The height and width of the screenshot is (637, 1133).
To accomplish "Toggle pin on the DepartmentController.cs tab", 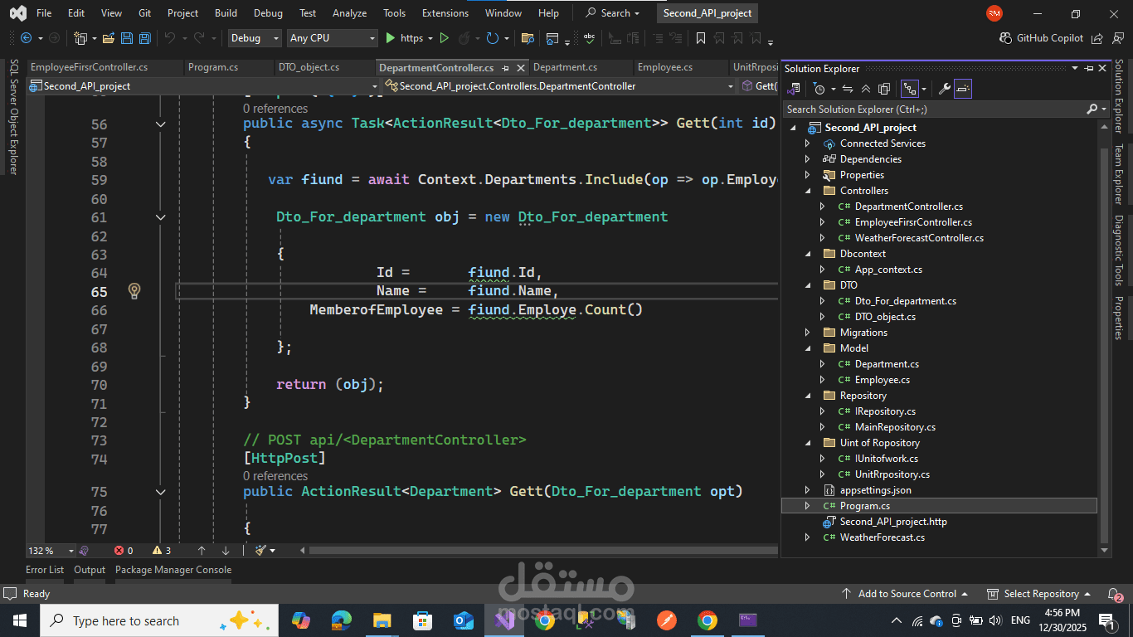I will coord(505,68).
